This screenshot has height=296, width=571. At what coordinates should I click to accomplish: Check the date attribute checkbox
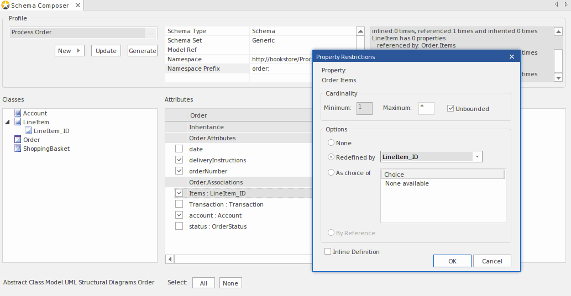coord(179,149)
